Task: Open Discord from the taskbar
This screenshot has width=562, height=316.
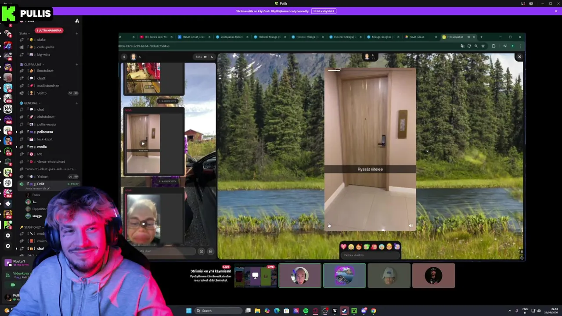Action: click(364, 311)
